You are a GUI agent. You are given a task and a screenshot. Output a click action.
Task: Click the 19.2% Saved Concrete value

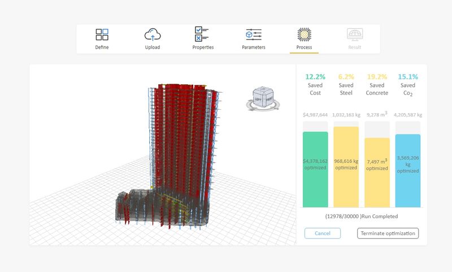pyautogui.click(x=377, y=77)
